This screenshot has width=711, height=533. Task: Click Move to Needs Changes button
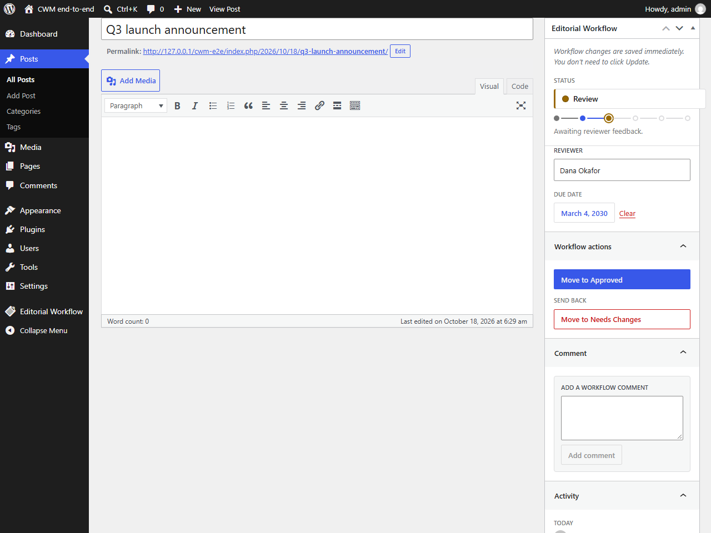point(622,319)
